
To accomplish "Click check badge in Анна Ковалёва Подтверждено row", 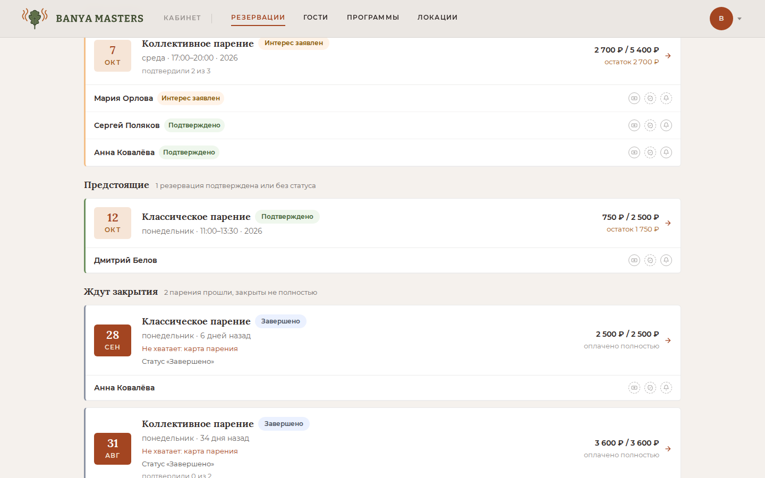I will click(x=650, y=152).
